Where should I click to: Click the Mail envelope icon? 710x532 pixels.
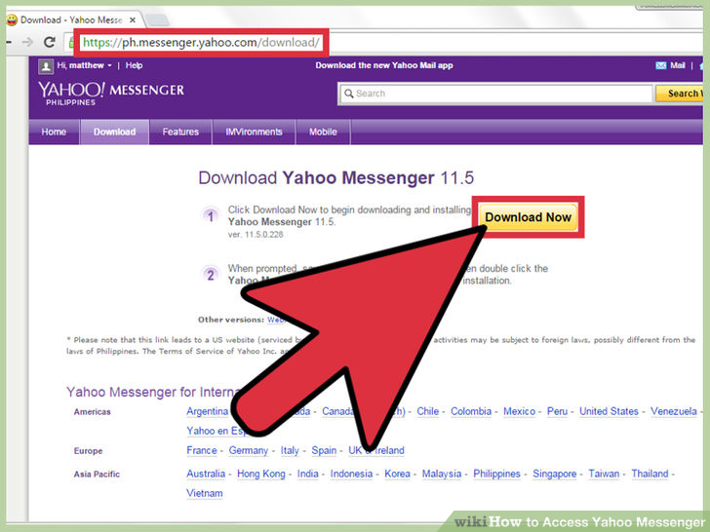pos(660,65)
